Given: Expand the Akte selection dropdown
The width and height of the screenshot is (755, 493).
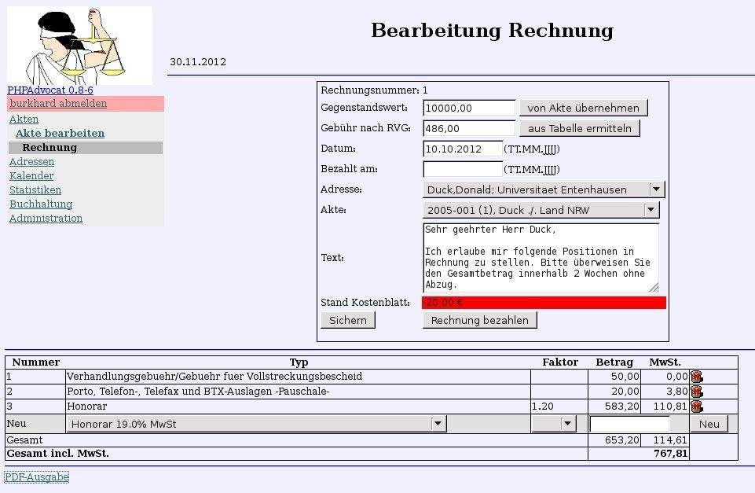Looking at the screenshot, I should [651, 210].
